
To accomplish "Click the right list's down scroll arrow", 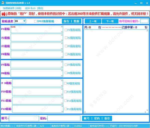I will click(147, 110).
